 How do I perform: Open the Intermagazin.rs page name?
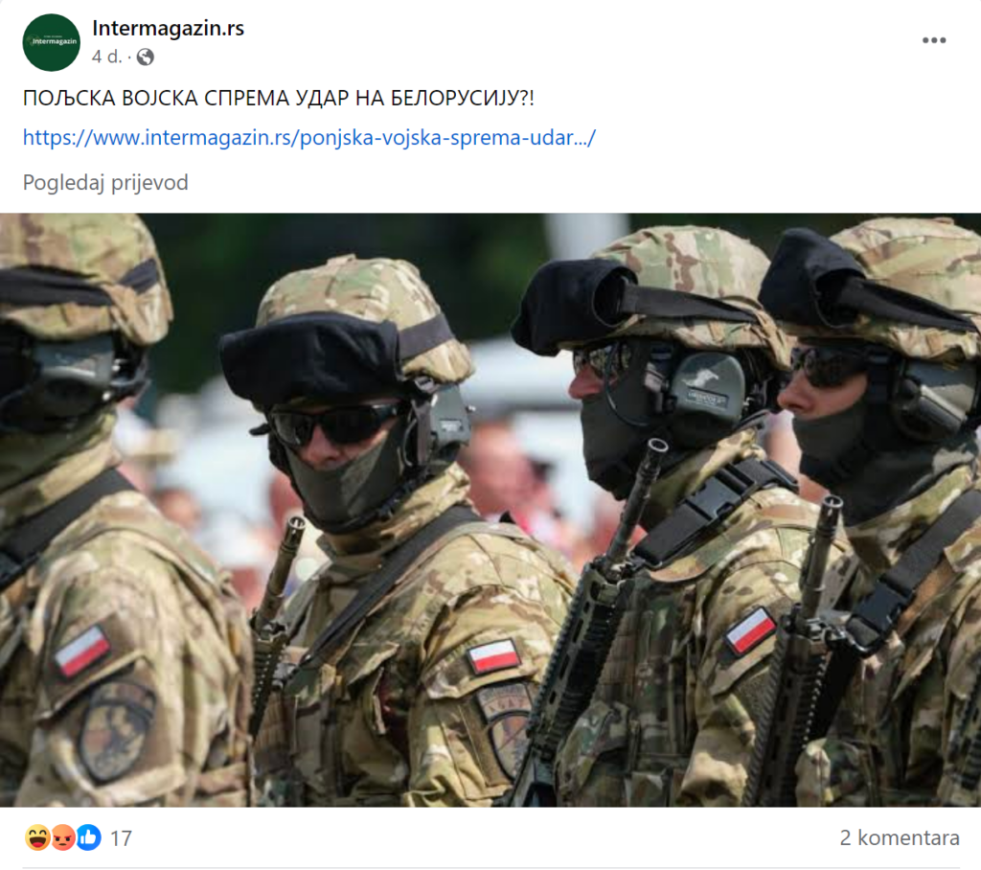(168, 28)
